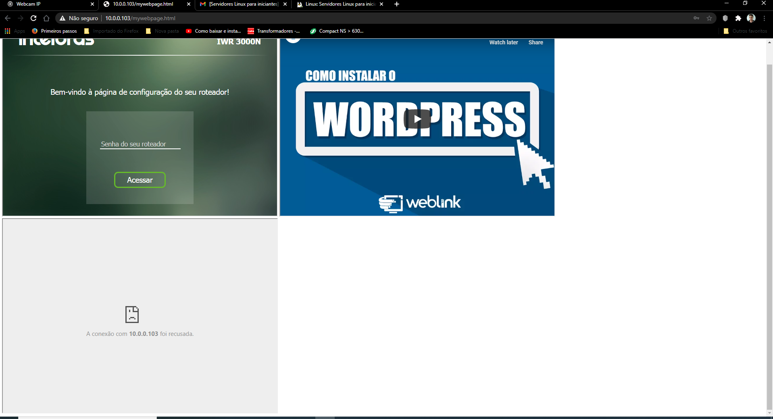Click the 'Senha do seu roteador' password field
Screen dimensions: 773x419
(140, 144)
